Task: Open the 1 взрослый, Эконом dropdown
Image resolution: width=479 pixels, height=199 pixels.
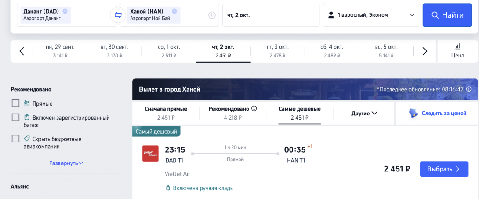Action: tap(371, 15)
